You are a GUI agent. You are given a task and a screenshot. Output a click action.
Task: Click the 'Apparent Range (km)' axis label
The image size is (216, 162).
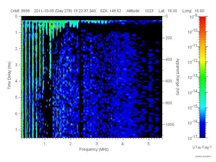point(178,77)
